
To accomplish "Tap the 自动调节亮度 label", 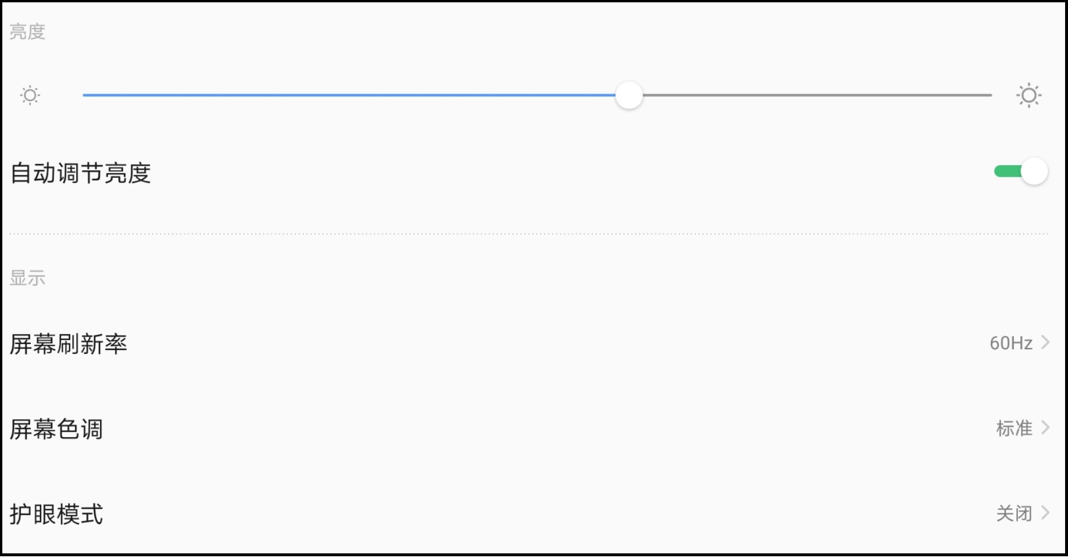I will click(x=81, y=173).
